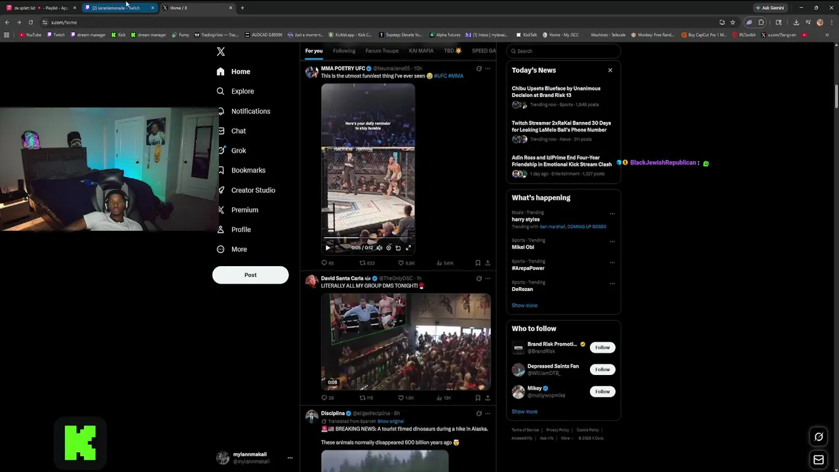Open Notifications in the sidebar

click(x=243, y=111)
